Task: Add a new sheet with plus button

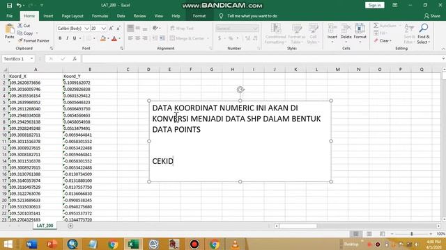Action: coord(70,226)
